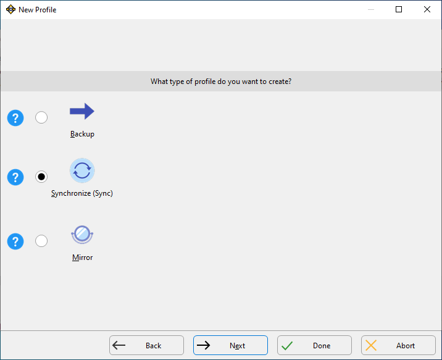
Task: Enable the Mirror radio button
Action: tap(41, 241)
